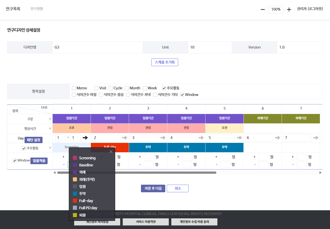Select Screening from the activity list
330x229 pixels.
click(87, 158)
